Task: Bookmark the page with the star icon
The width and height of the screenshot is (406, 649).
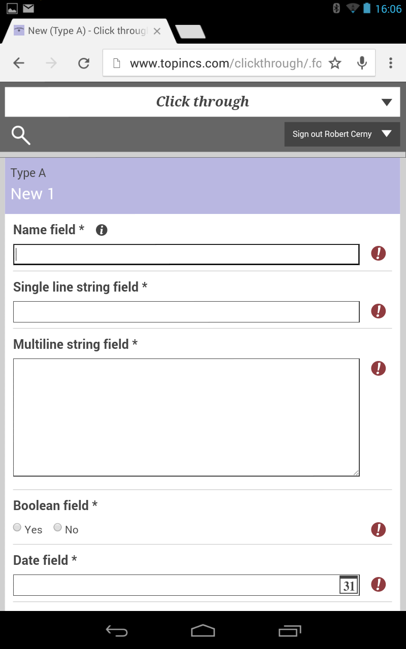Action: [335, 63]
